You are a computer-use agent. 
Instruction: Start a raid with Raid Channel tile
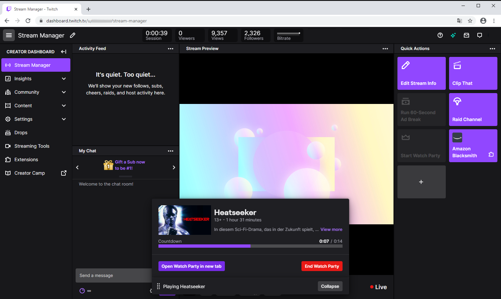coord(473,110)
